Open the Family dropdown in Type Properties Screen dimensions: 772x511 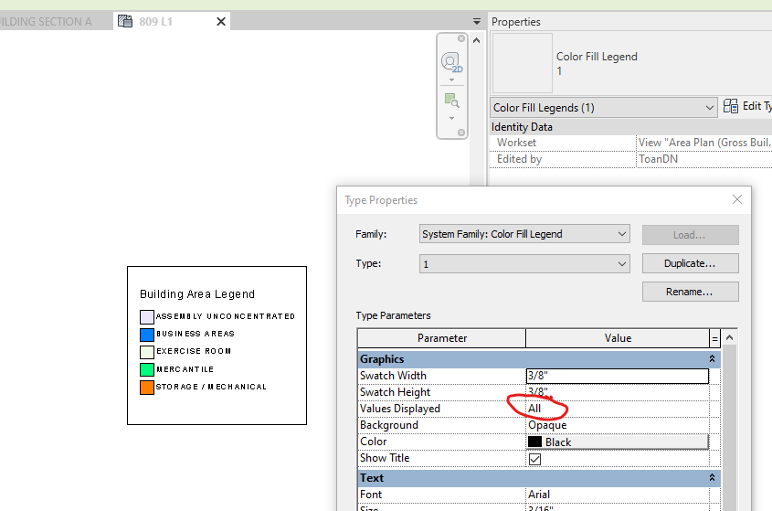tap(524, 234)
